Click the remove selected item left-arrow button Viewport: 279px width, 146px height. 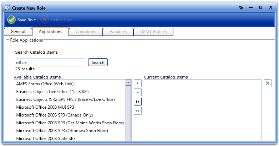(x=138, y=92)
